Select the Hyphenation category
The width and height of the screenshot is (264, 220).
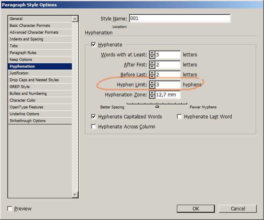40,66
